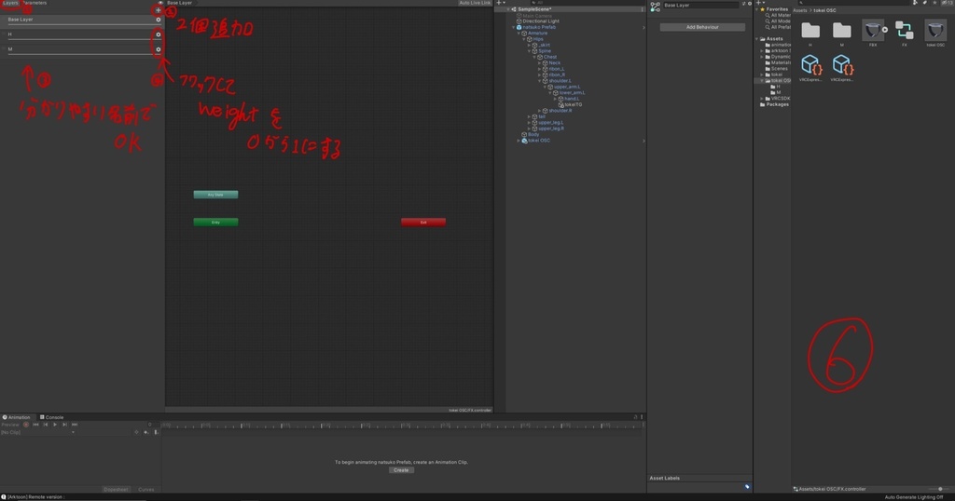
Task: Select the Exit node
Action: [x=423, y=223]
